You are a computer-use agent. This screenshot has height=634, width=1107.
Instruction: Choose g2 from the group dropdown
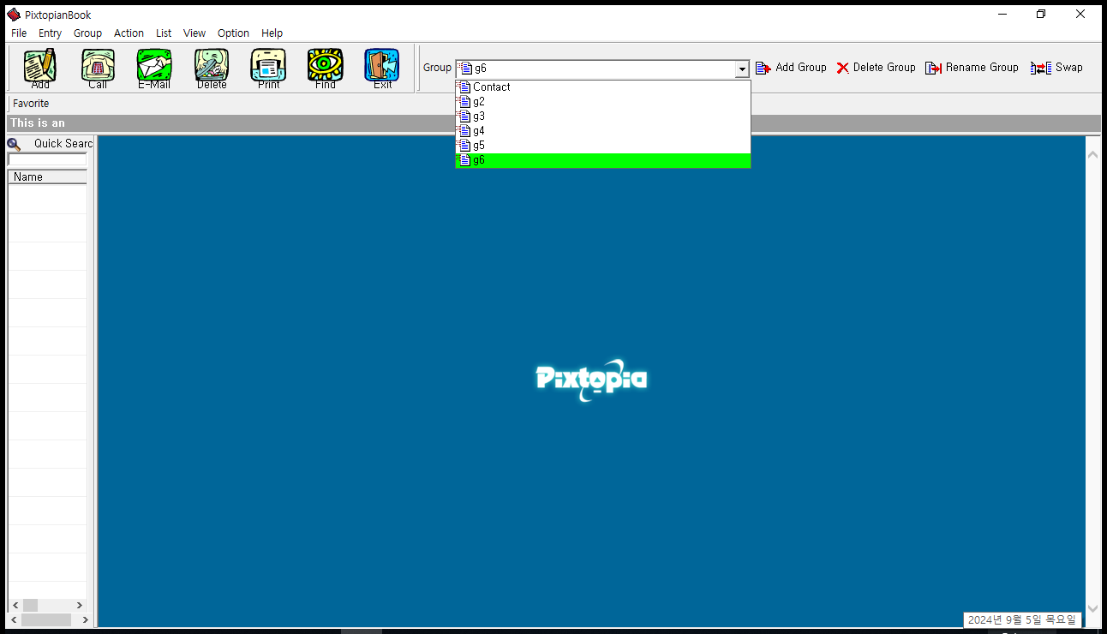(x=603, y=102)
